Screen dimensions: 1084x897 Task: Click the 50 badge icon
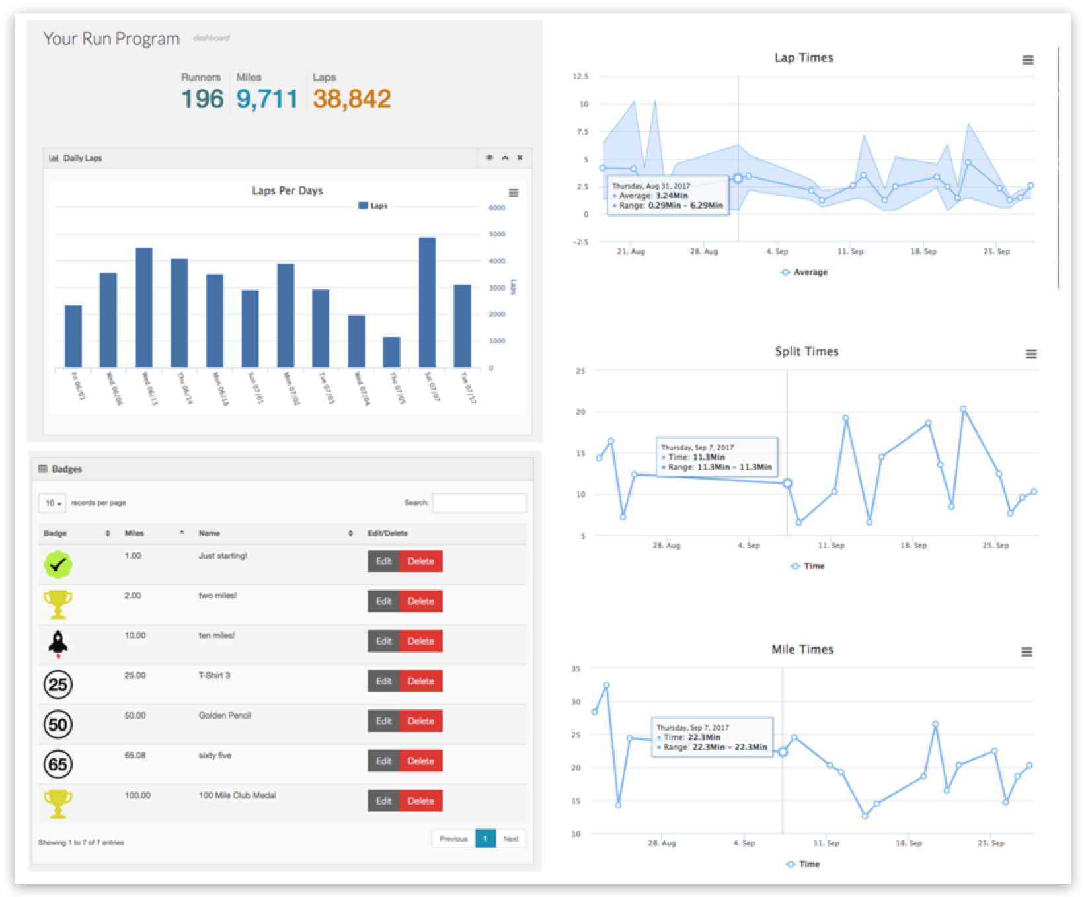pos(58,725)
